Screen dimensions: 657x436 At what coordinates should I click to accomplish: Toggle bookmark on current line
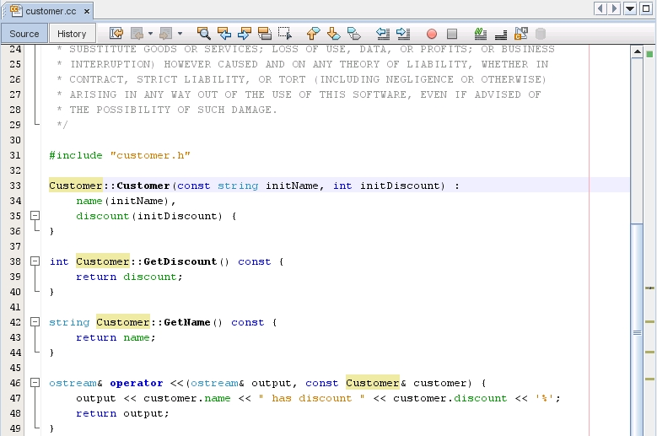[354, 34]
